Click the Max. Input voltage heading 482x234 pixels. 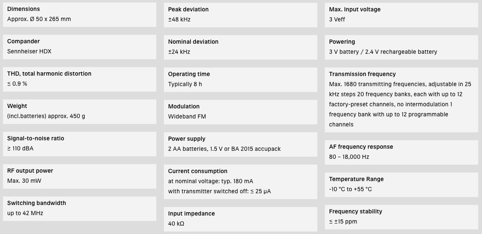(x=355, y=9)
